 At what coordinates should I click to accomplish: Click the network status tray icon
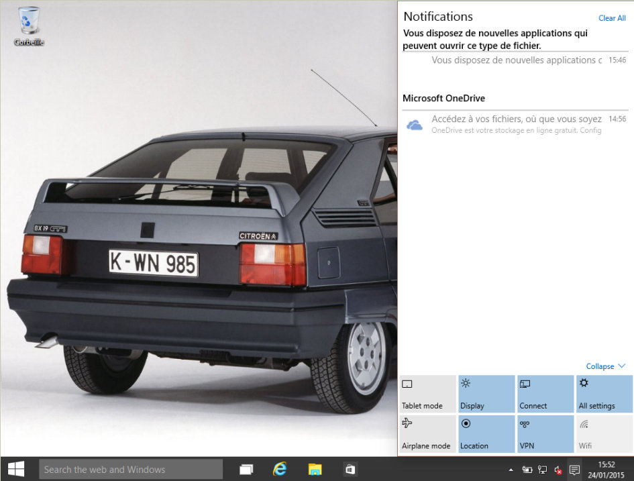[x=542, y=470]
